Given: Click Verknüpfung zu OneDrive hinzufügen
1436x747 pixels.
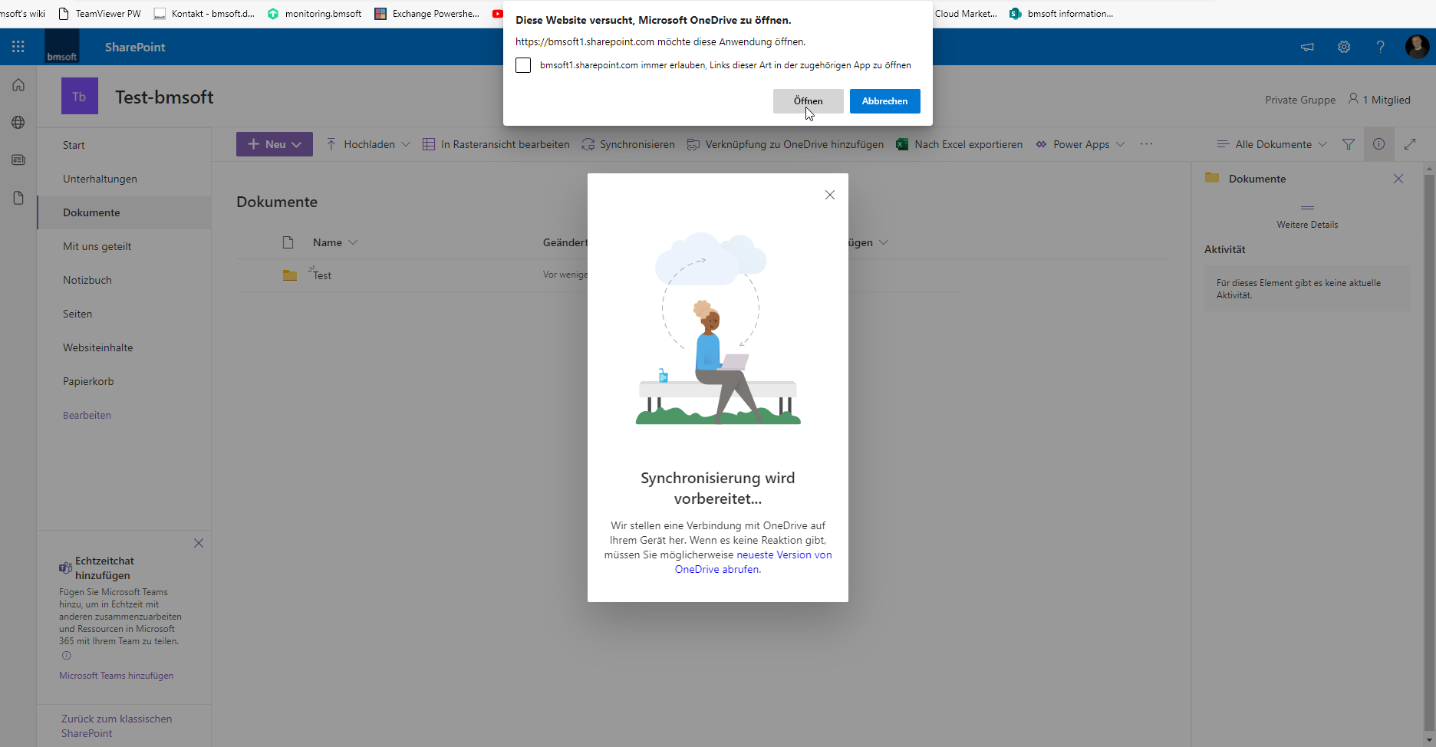Looking at the screenshot, I should pyautogui.click(x=785, y=144).
